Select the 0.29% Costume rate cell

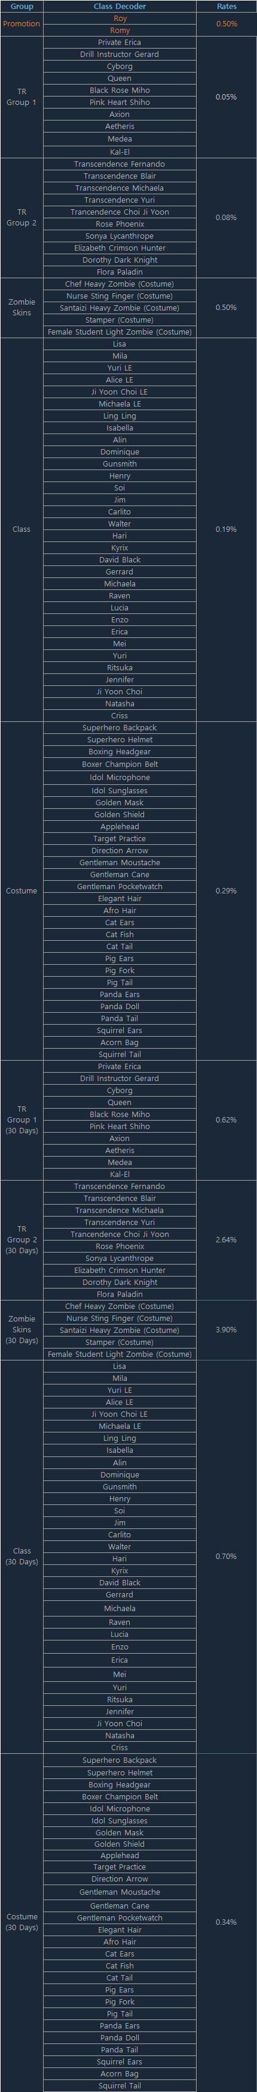point(226,891)
